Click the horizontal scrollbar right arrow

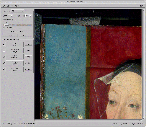(x=141, y=121)
